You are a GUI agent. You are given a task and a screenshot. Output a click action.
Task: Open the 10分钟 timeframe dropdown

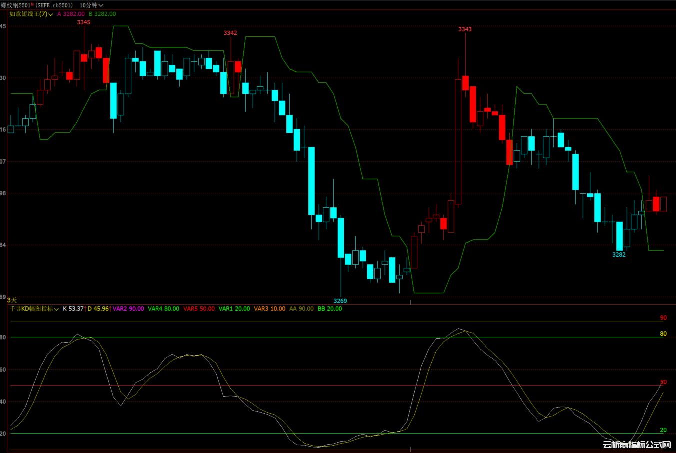coord(91,5)
